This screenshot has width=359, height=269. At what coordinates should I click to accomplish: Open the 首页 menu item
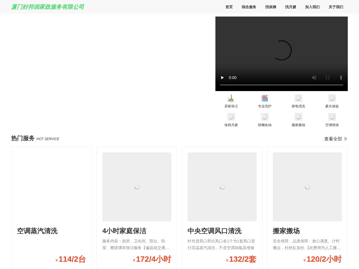[229, 7]
